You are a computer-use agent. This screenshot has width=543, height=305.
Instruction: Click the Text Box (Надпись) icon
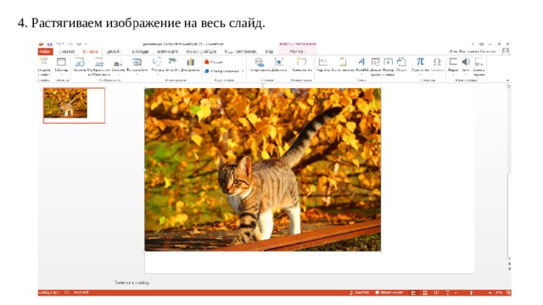tap(323, 62)
